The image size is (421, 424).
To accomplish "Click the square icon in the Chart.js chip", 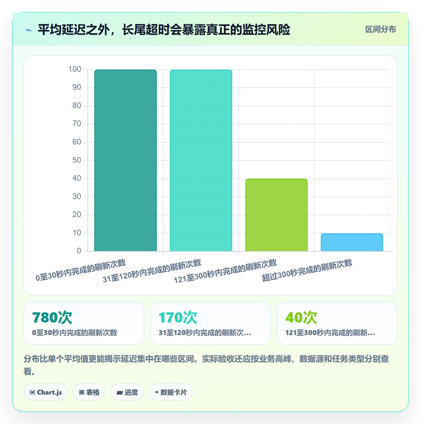I will coord(32,392).
